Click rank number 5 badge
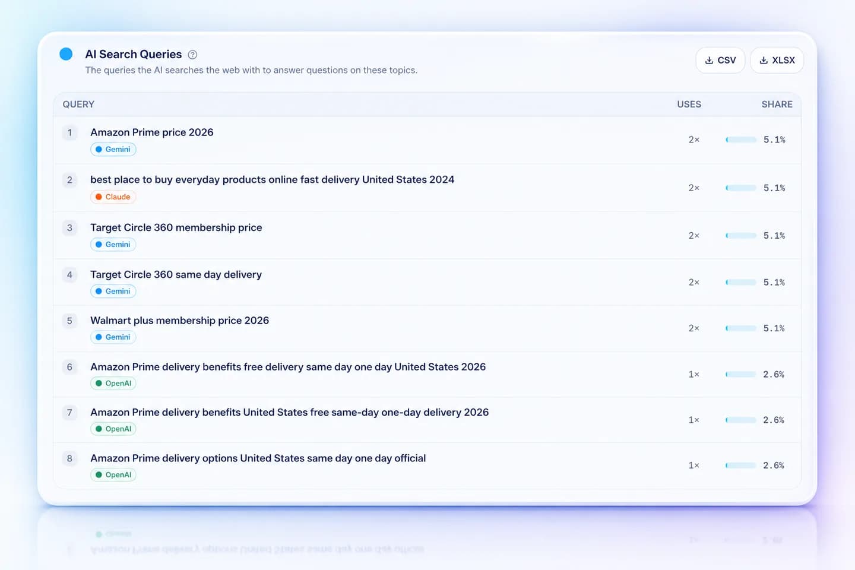855x570 pixels. [69, 321]
